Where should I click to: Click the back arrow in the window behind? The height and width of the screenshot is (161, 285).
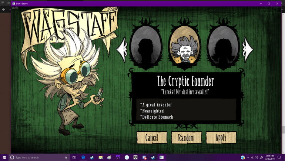[x=4, y=10]
